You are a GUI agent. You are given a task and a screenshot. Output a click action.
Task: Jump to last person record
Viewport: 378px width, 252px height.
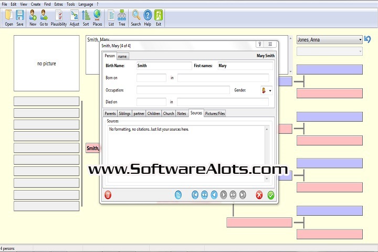[x=243, y=195]
